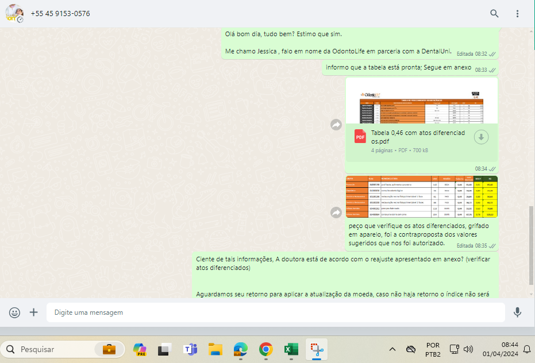
Task: Forward the PDF attachment message
Action: 336,125
